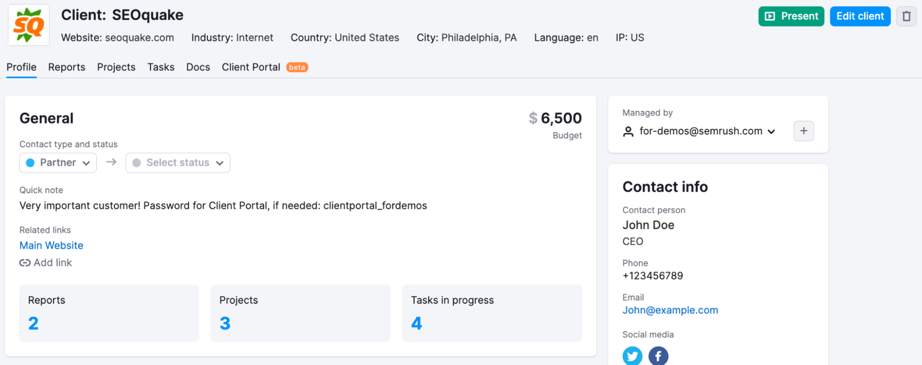This screenshot has height=365, width=922.
Task: Click the CEO job title
Action: (633, 242)
